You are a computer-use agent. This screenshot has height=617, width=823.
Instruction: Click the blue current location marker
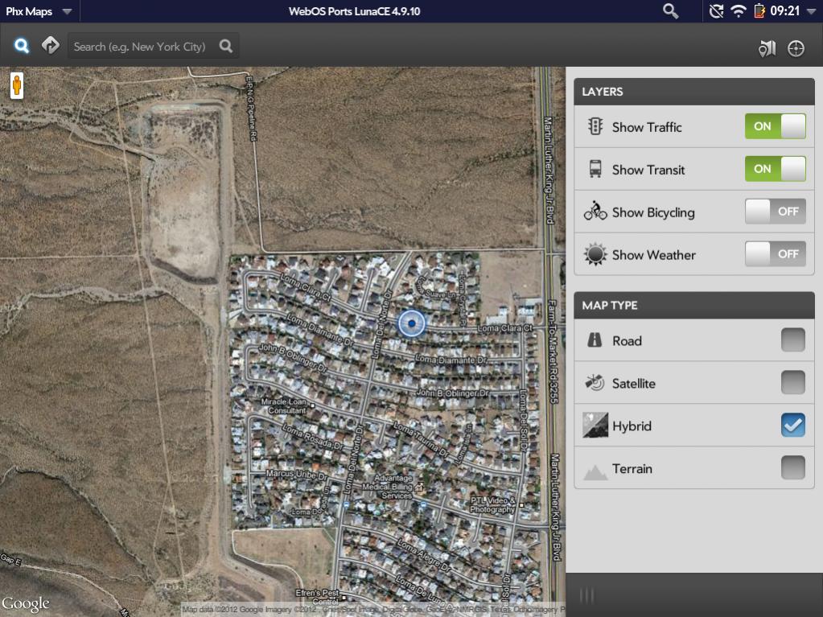tap(411, 323)
